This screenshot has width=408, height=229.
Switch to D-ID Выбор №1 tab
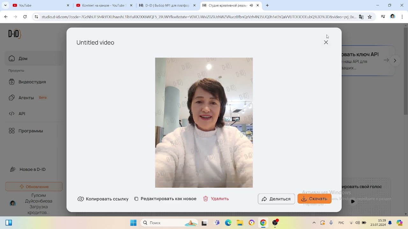167,5
